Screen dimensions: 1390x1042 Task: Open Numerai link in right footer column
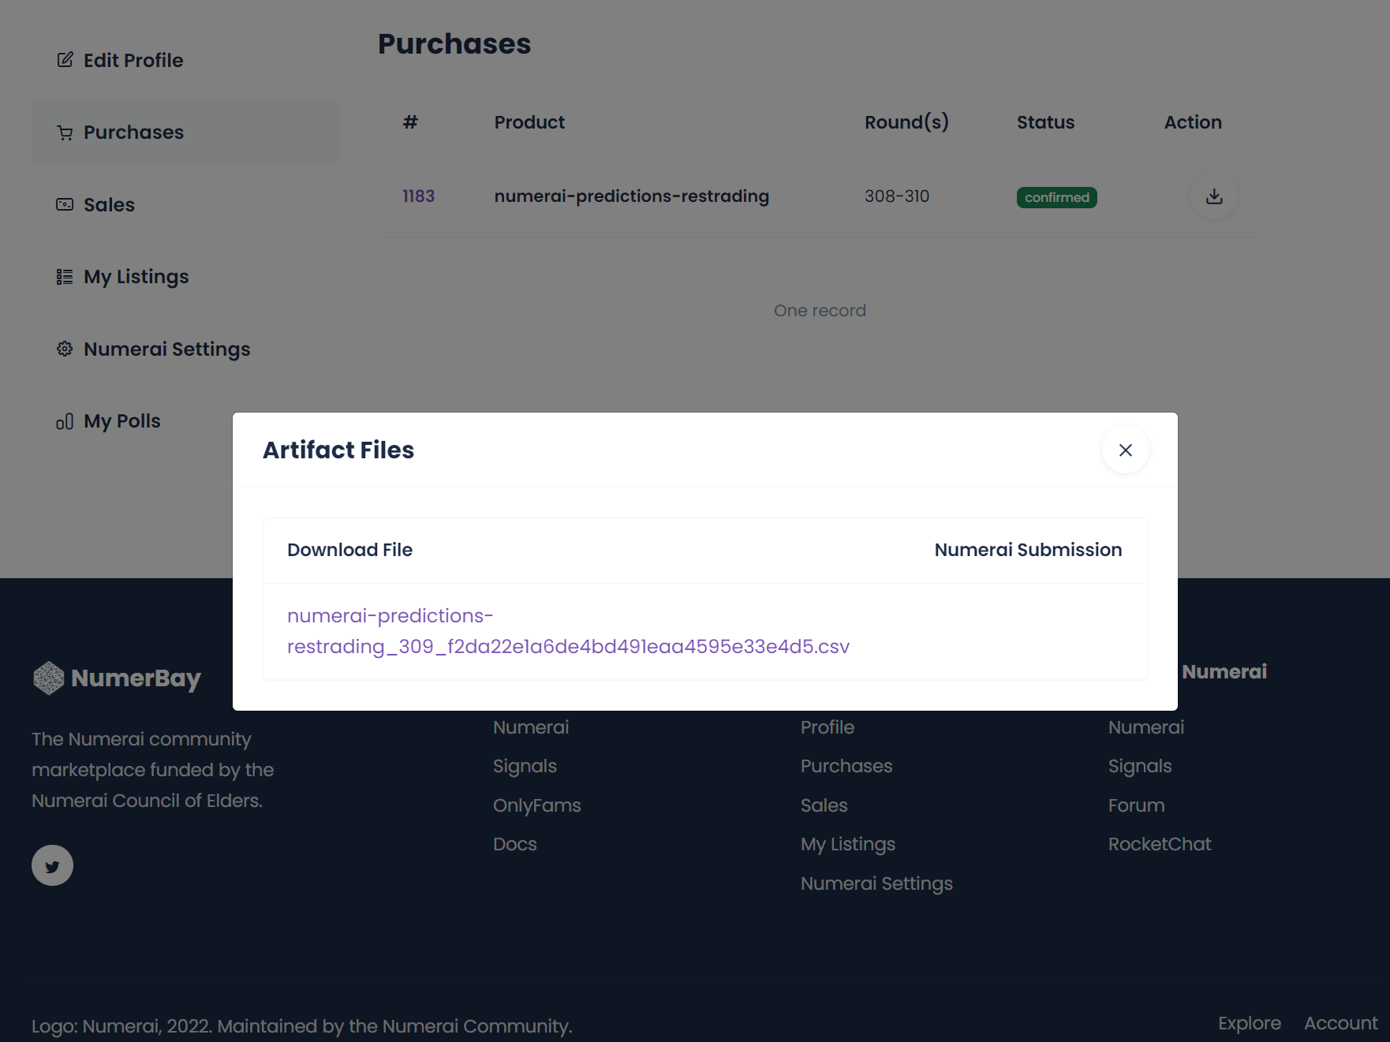[1146, 727]
